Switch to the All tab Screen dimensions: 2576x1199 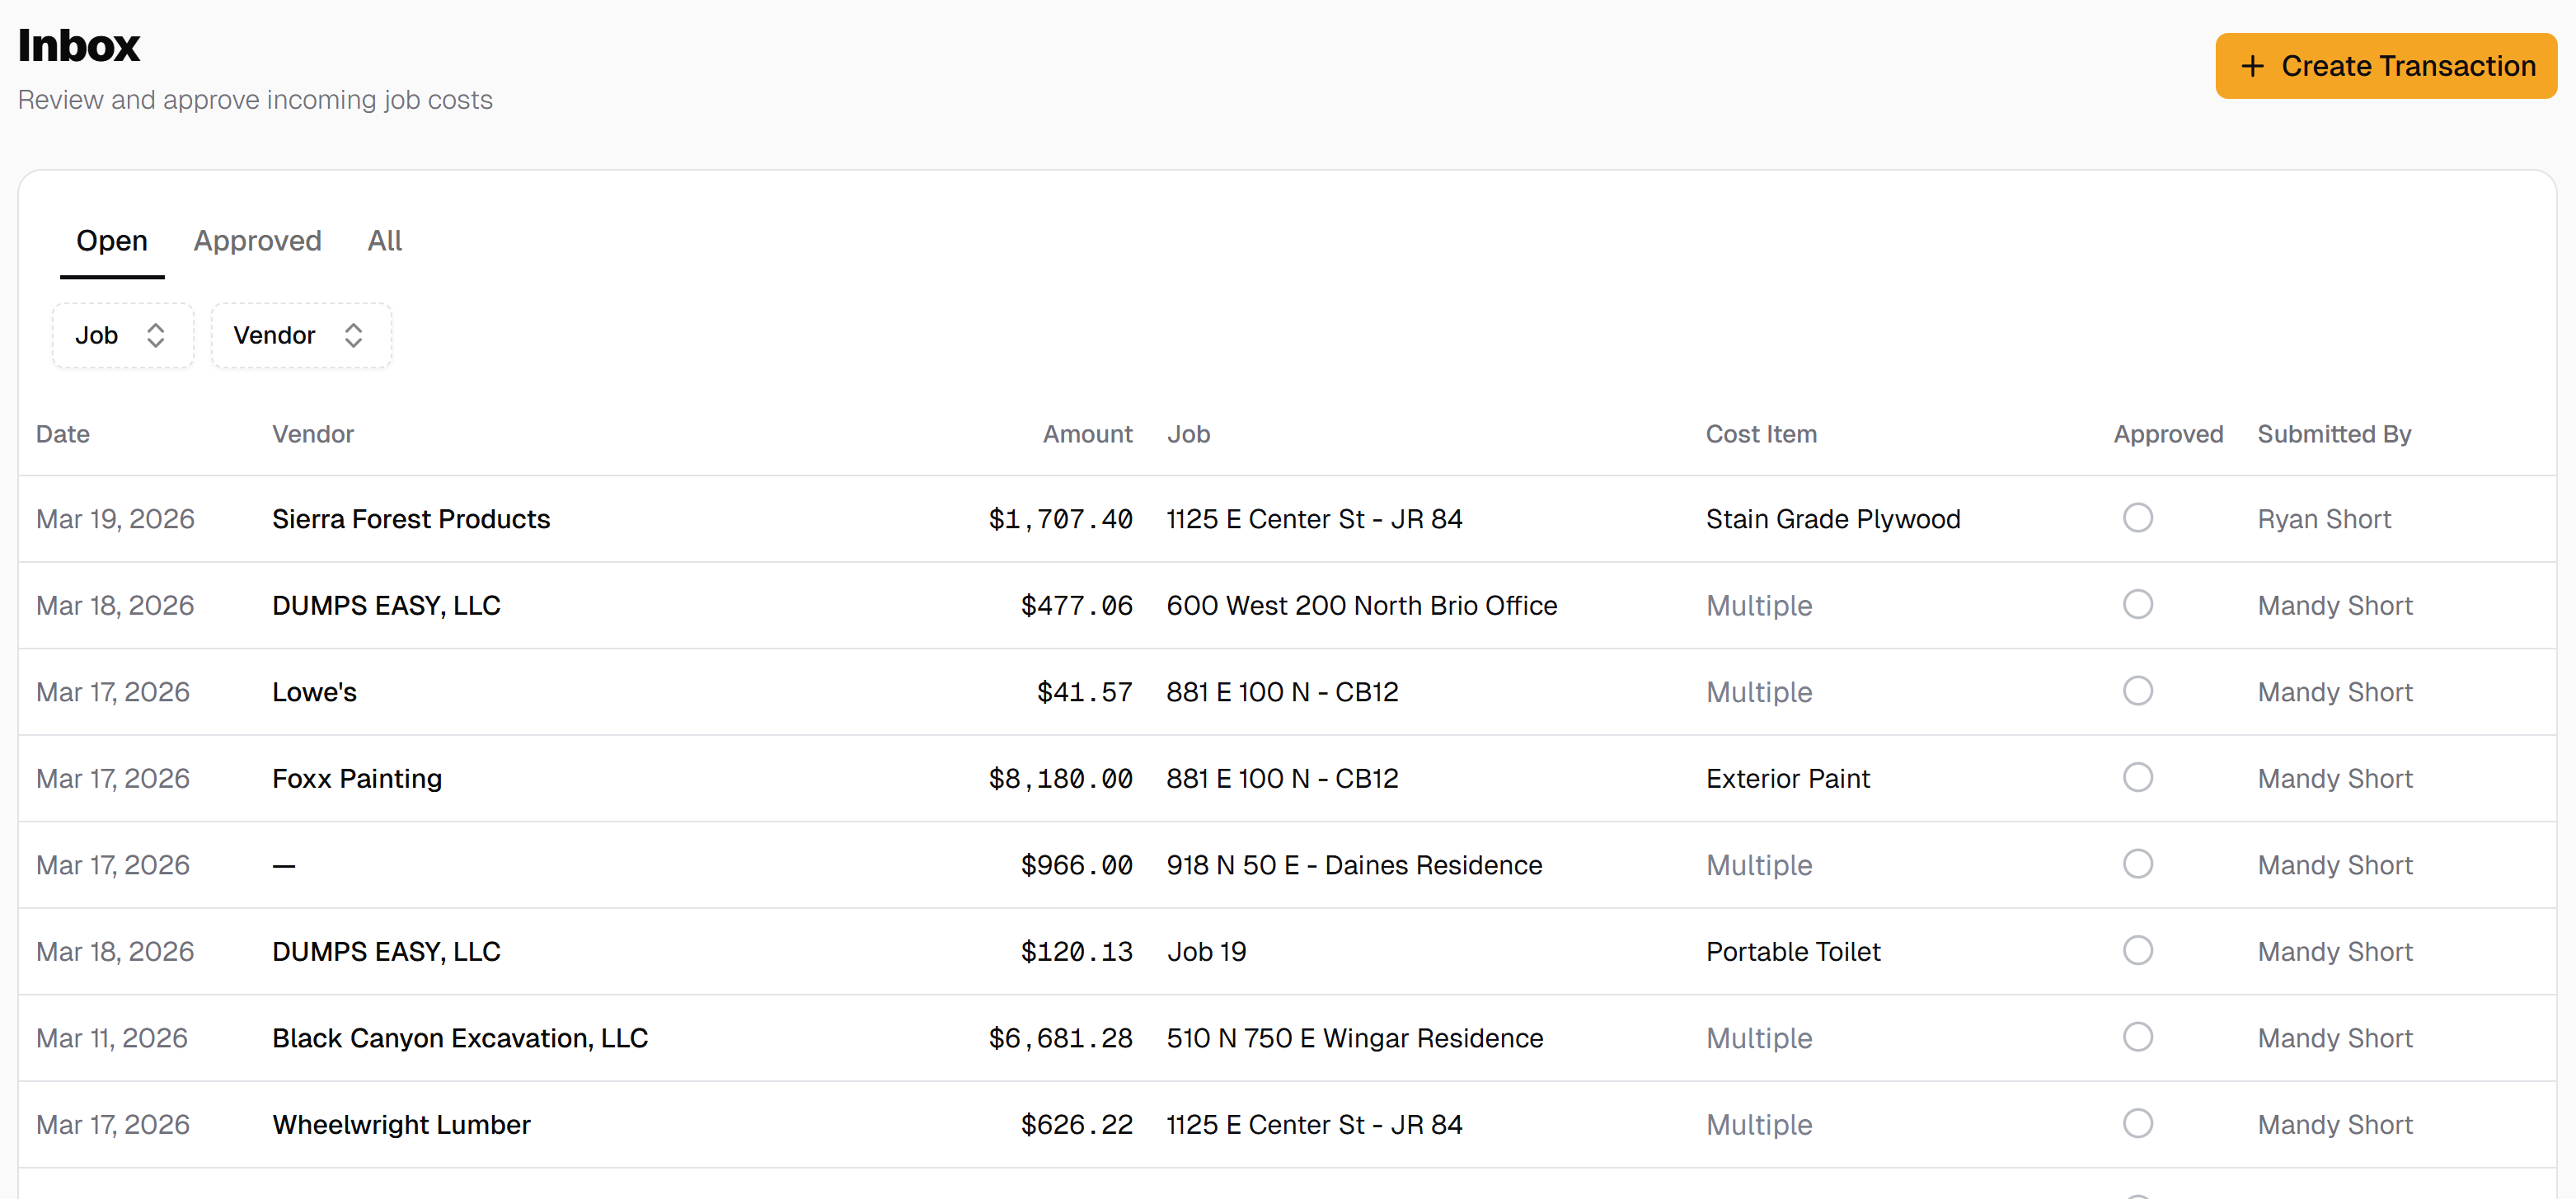pyautogui.click(x=384, y=240)
